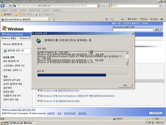Open 업데이트 내역 검토 option

tap(12, 80)
